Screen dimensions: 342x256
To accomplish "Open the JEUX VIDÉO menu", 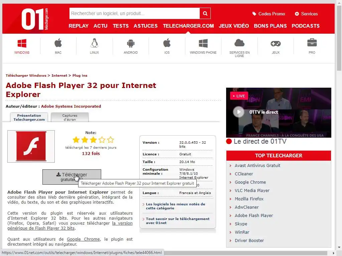I will coord(234,26).
